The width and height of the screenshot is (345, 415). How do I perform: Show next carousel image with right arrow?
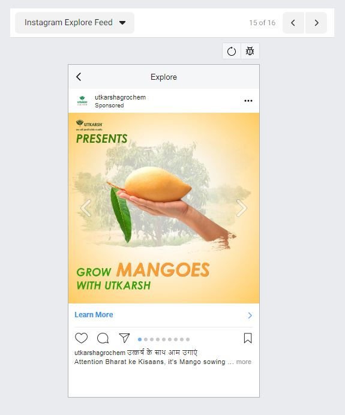coord(241,208)
